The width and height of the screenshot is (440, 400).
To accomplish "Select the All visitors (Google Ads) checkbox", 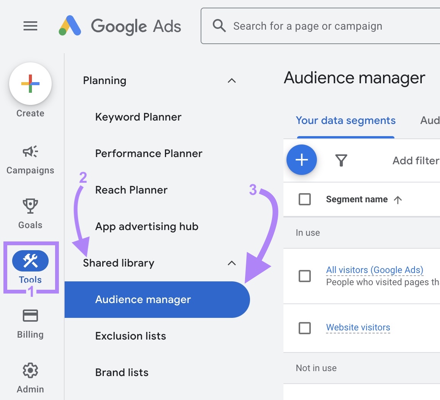I will pos(304,276).
